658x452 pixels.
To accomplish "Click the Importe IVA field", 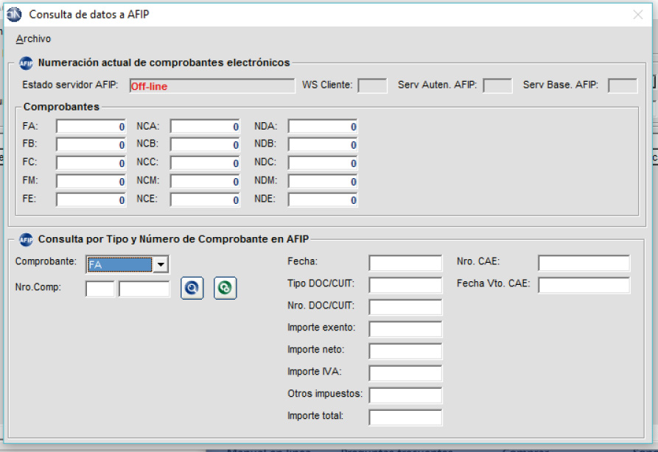I will [405, 373].
